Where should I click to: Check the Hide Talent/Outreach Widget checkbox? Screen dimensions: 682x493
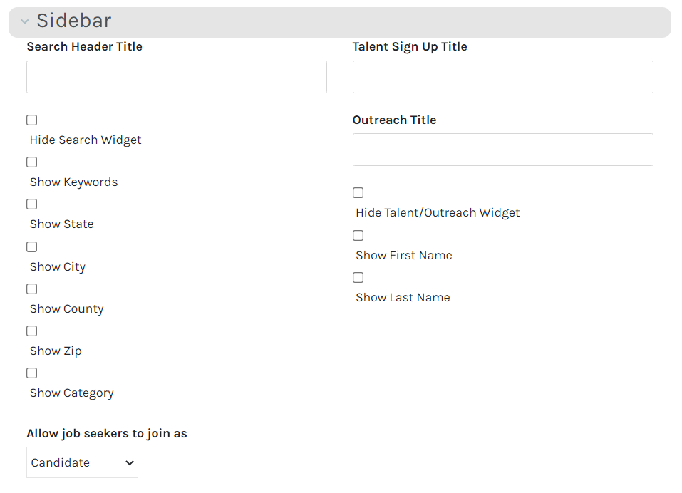[358, 193]
